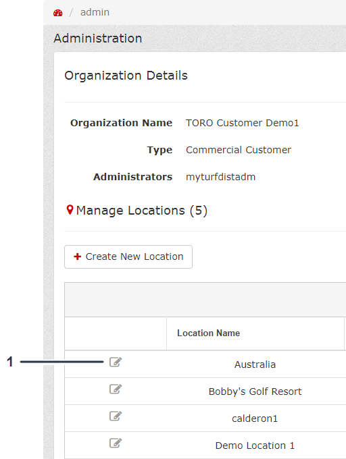Edit the calderon1 location
This screenshot has width=346, height=459.
(116, 416)
